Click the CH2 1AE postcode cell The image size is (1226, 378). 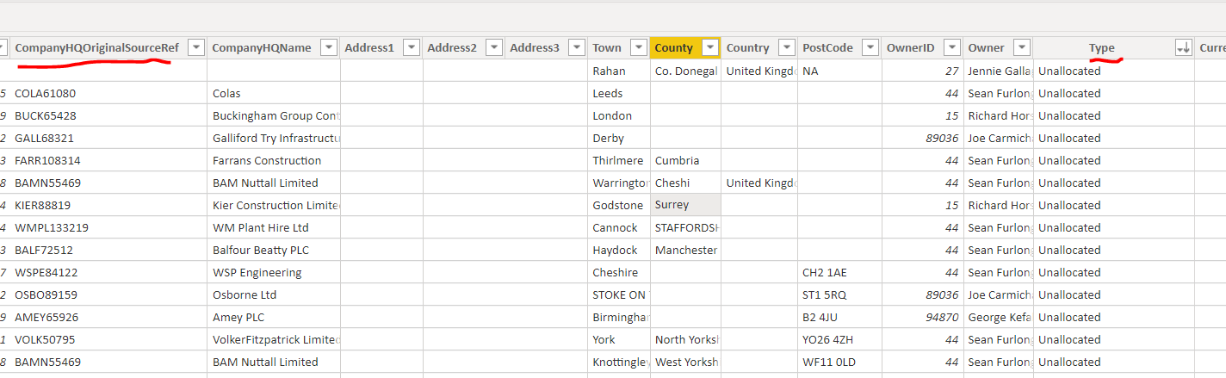839,272
